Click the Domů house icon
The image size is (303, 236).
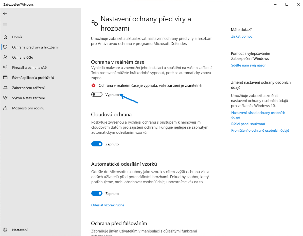point(5,37)
